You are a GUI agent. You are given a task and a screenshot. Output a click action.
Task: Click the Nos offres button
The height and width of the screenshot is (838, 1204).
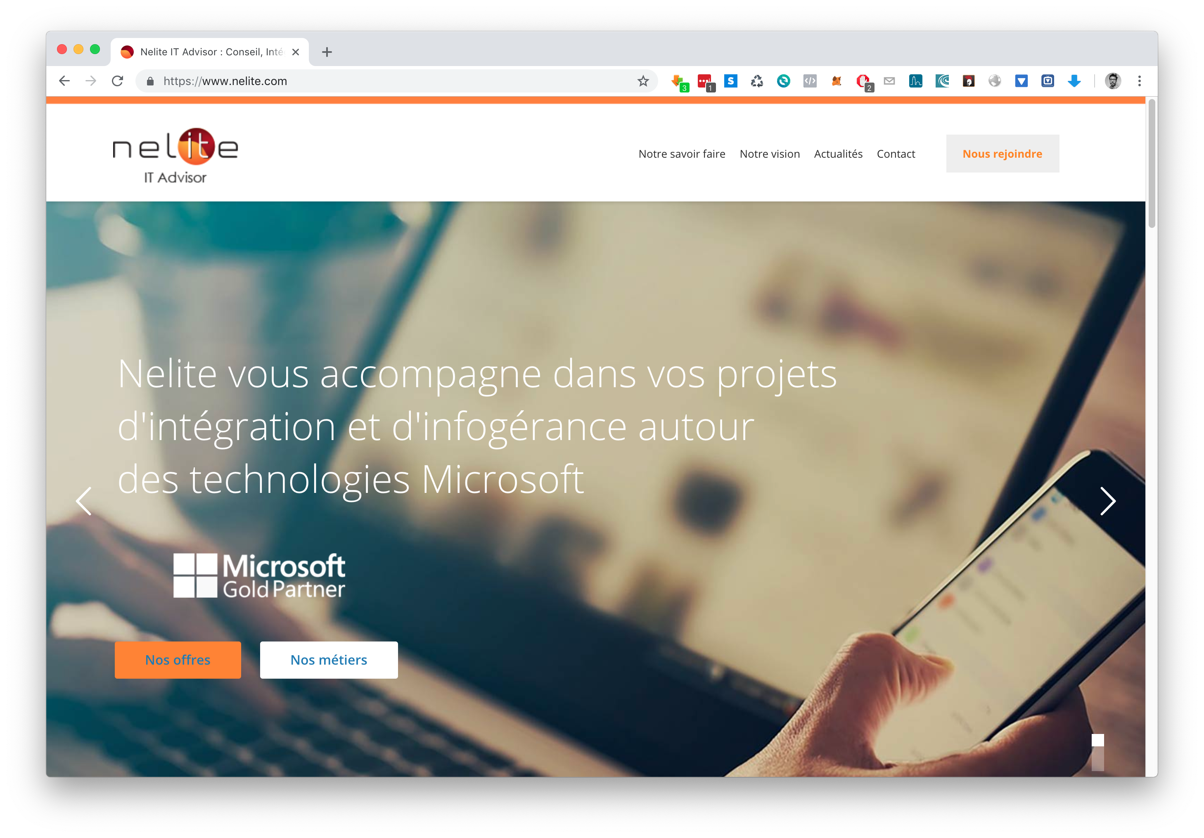point(178,660)
